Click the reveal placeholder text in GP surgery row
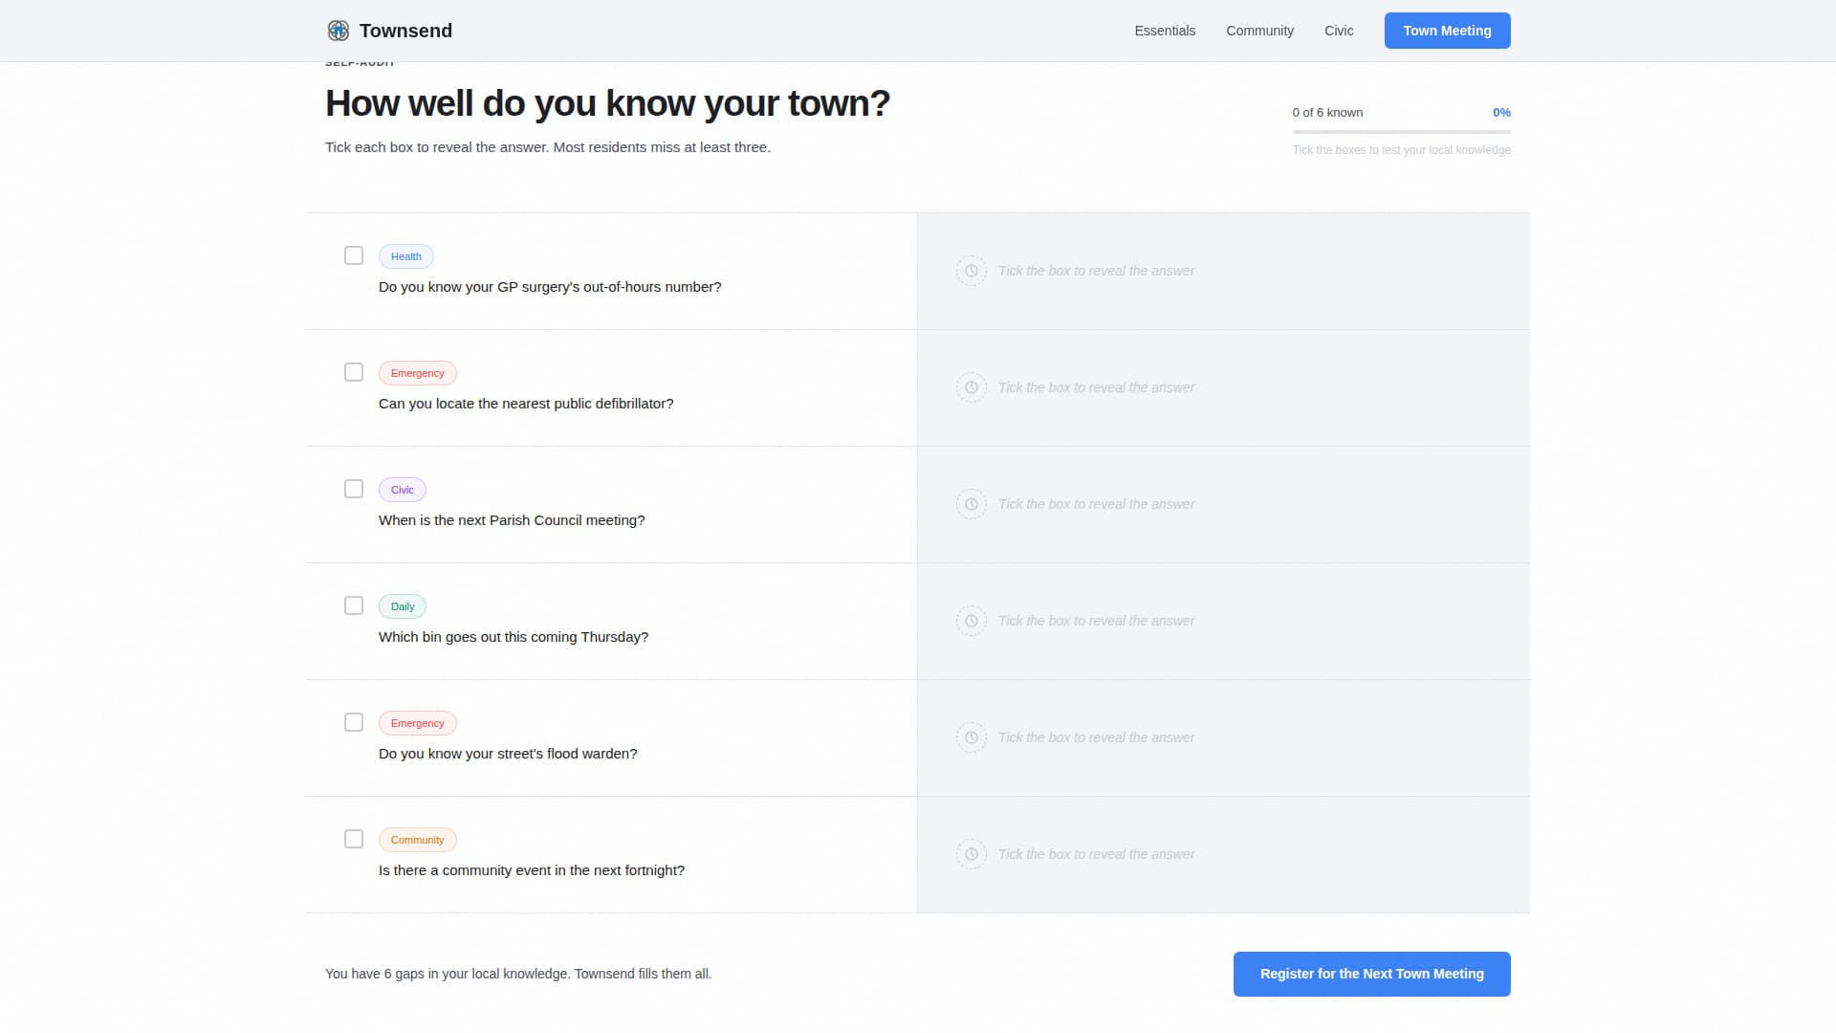1836x1033 pixels. pos(1097,271)
